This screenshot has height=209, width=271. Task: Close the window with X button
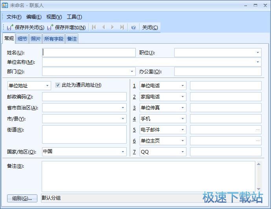(x=265, y=6)
